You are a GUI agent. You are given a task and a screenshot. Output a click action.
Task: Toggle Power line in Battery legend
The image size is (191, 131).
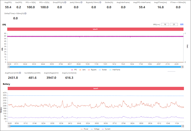[86, 129]
